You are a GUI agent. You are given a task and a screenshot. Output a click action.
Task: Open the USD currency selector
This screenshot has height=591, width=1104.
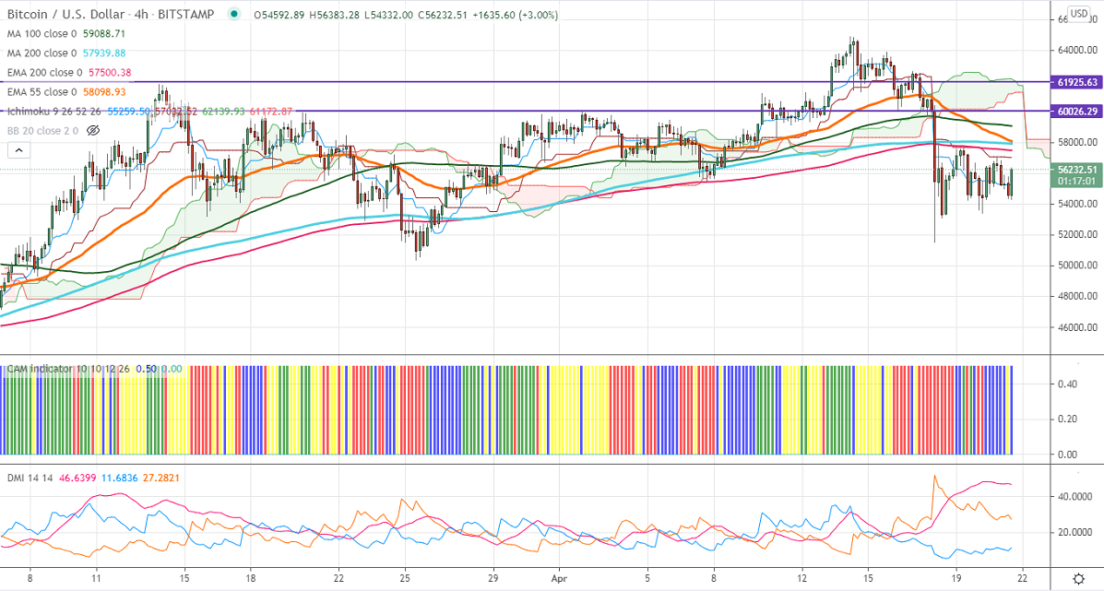click(x=1078, y=13)
